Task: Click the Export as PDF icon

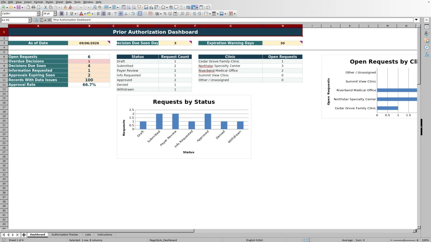Action: (x=28, y=7)
